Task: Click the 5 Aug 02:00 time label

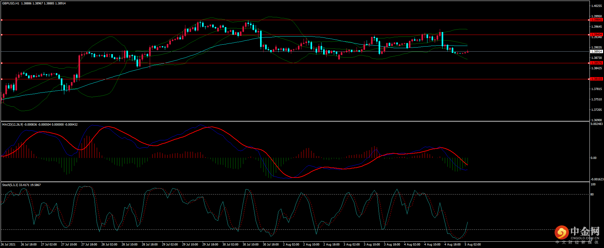Action: tap(473, 245)
